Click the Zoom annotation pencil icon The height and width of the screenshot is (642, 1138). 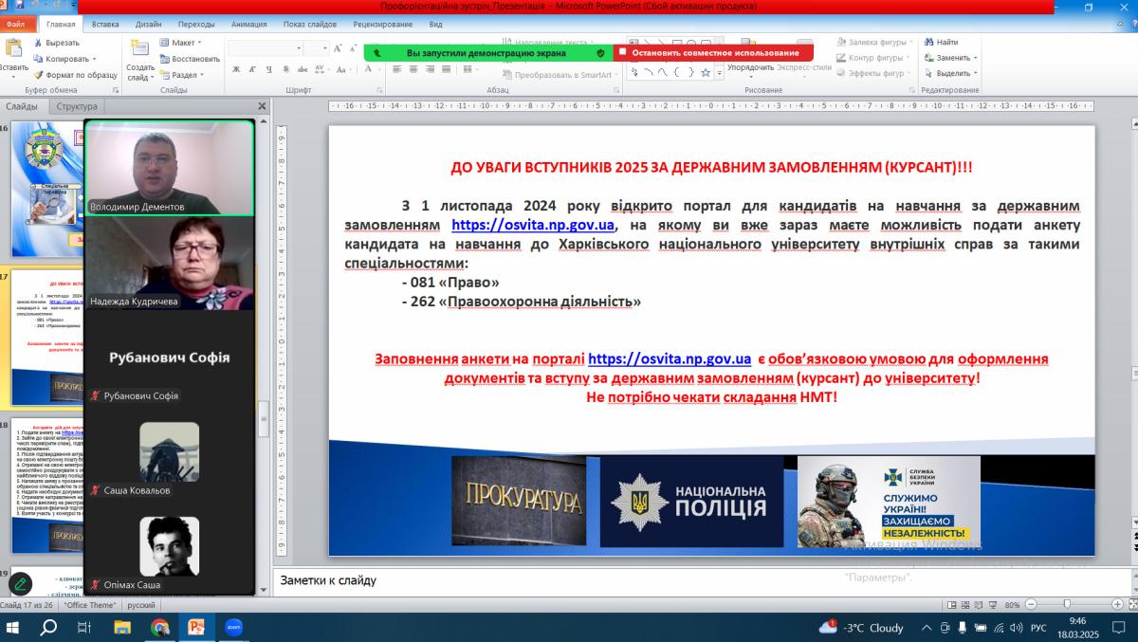[x=21, y=584]
